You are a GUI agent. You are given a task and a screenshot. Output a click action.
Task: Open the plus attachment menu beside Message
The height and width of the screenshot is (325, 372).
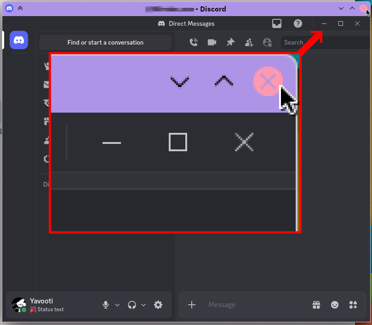pos(192,305)
